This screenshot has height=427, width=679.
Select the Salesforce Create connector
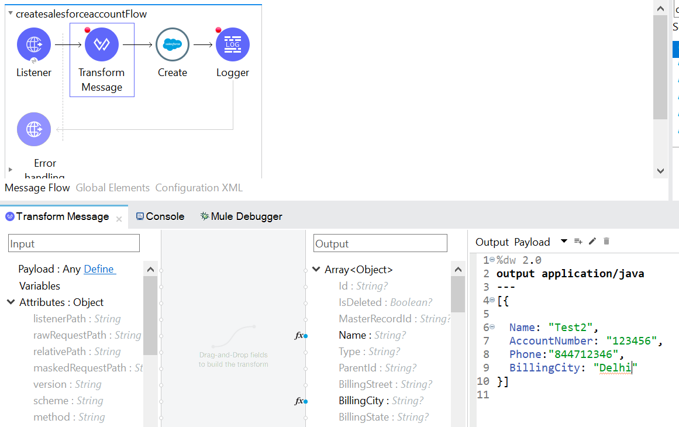(x=173, y=44)
